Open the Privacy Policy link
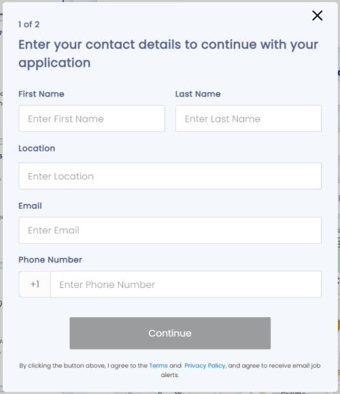 click(x=205, y=365)
